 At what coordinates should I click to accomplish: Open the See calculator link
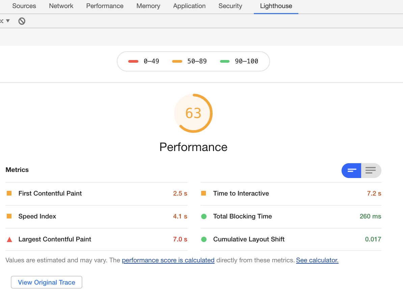click(x=317, y=260)
